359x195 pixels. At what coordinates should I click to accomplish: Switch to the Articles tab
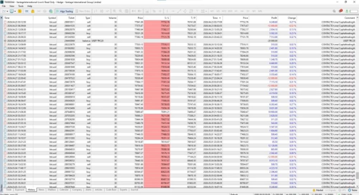point(98,190)
